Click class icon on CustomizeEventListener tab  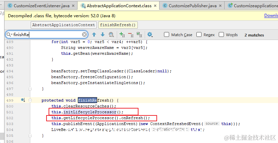[10, 6]
